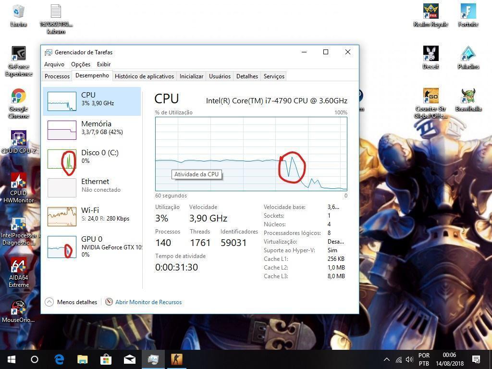
Task: Switch to Histórico de aplicativos tab
Action: coord(144,76)
